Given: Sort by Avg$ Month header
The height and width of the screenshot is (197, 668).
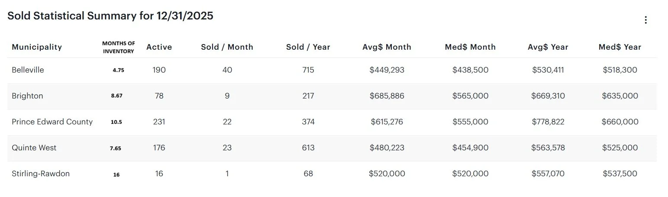Looking at the screenshot, I should point(387,47).
